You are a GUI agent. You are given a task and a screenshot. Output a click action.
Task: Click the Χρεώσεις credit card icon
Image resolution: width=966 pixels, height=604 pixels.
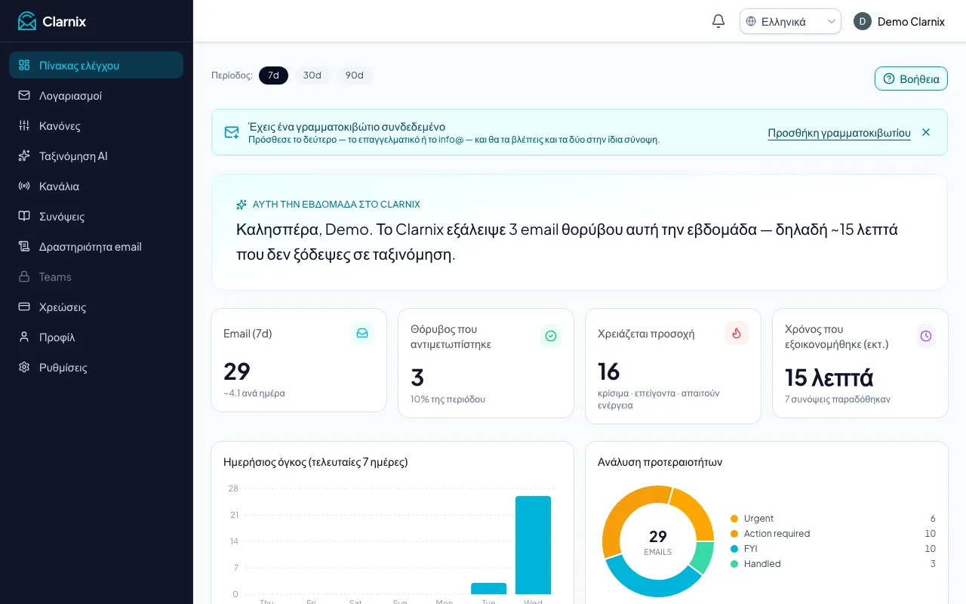(24, 307)
